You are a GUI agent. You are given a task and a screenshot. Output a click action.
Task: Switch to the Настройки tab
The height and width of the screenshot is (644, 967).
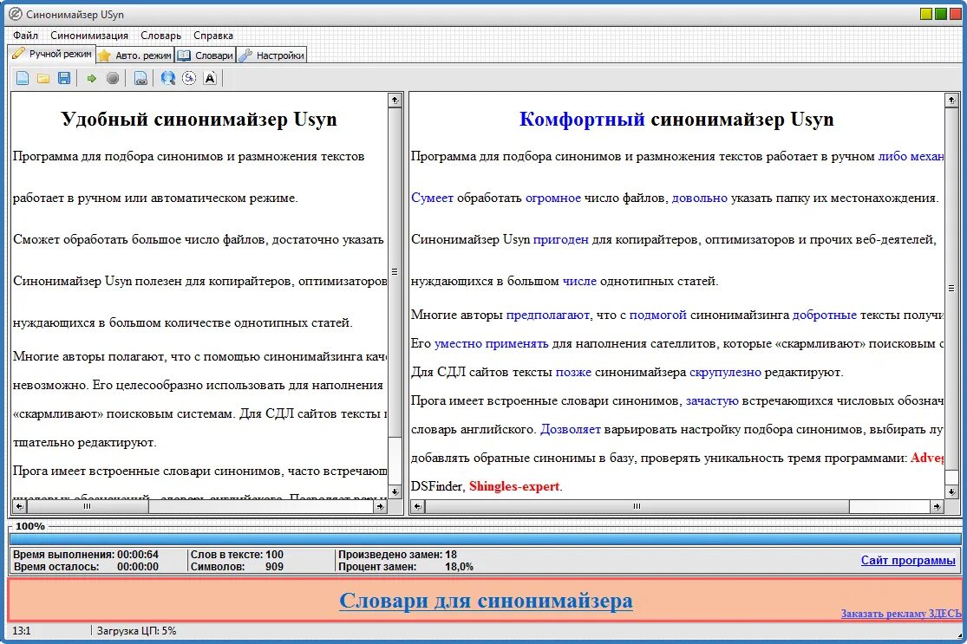(x=272, y=55)
